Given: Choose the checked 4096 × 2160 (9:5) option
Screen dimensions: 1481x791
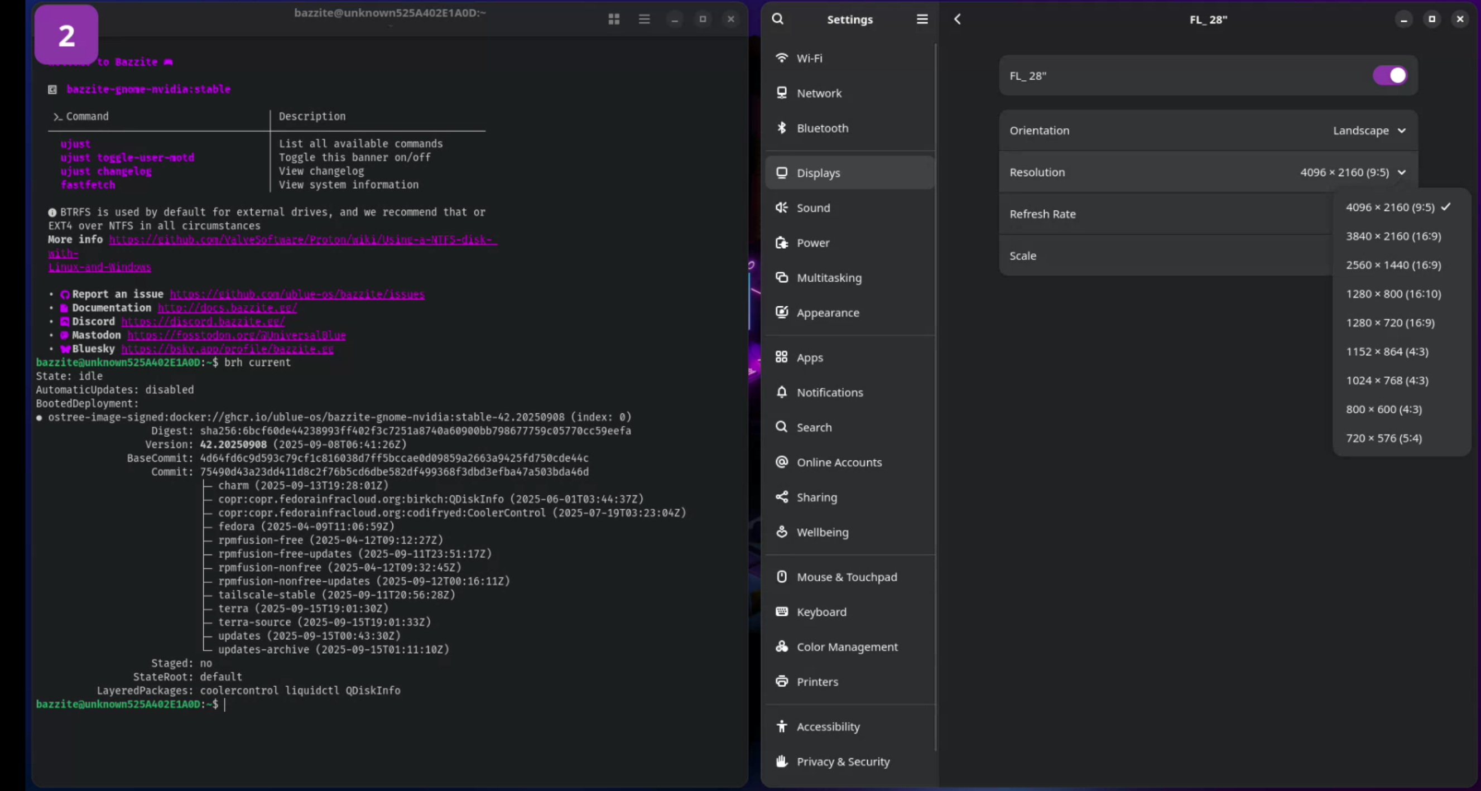Looking at the screenshot, I should (x=1390, y=208).
